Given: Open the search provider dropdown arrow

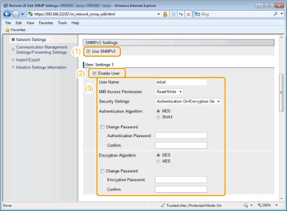Looking at the screenshot, I should (x=282, y=13).
